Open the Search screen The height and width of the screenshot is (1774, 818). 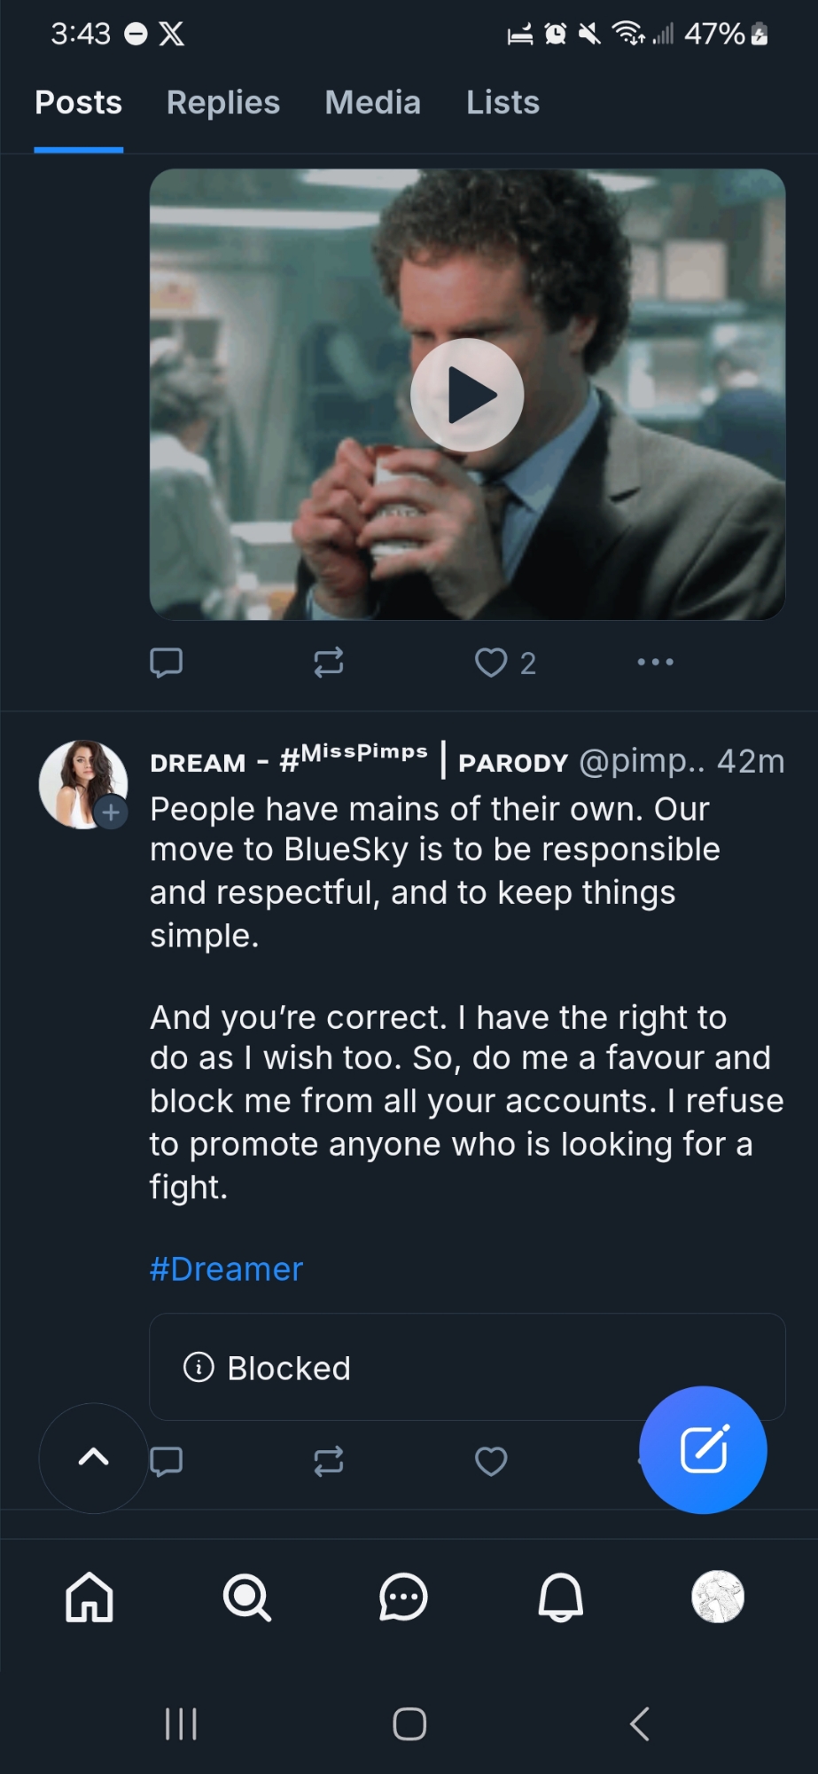[x=246, y=1597]
